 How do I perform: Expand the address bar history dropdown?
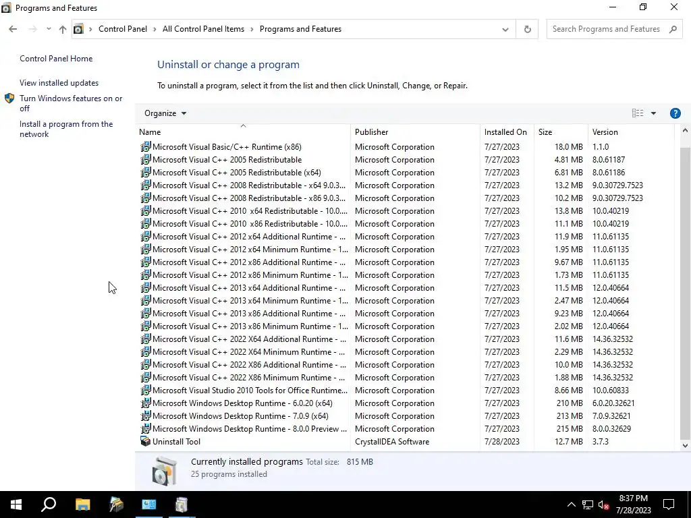505,30
